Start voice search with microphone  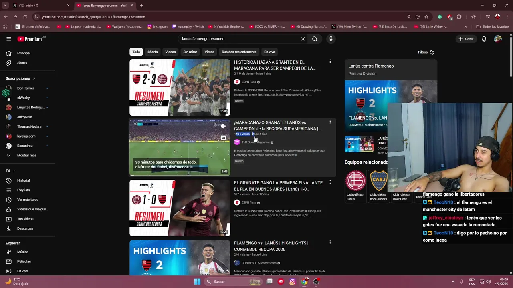click(x=331, y=39)
